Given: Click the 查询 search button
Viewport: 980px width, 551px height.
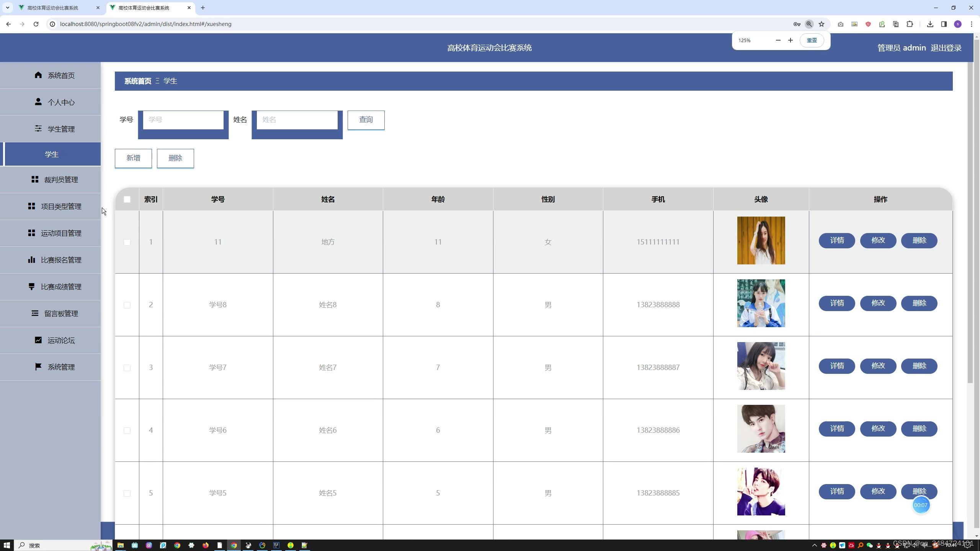Looking at the screenshot, I should pos(366,120).
